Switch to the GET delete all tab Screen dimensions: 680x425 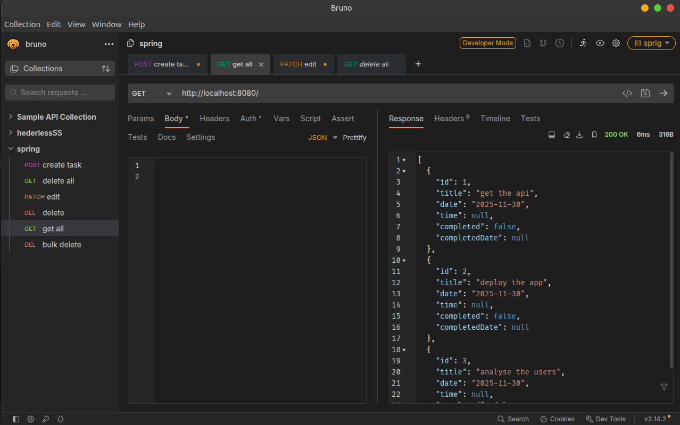[x=371, y=64]
